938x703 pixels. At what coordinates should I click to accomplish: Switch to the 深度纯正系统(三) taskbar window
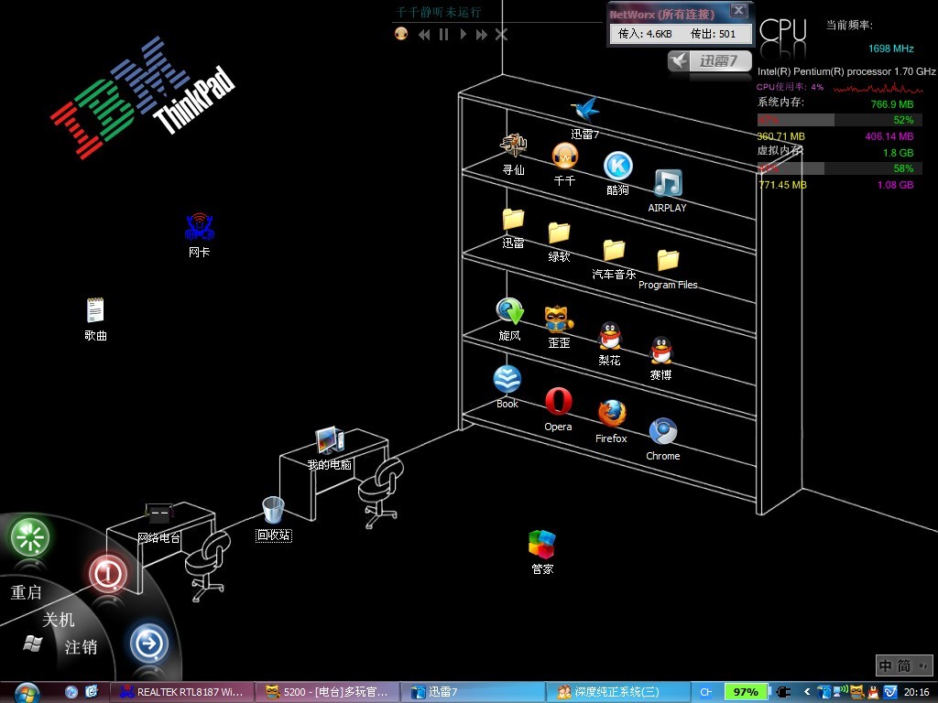click(x=618, y=692)
